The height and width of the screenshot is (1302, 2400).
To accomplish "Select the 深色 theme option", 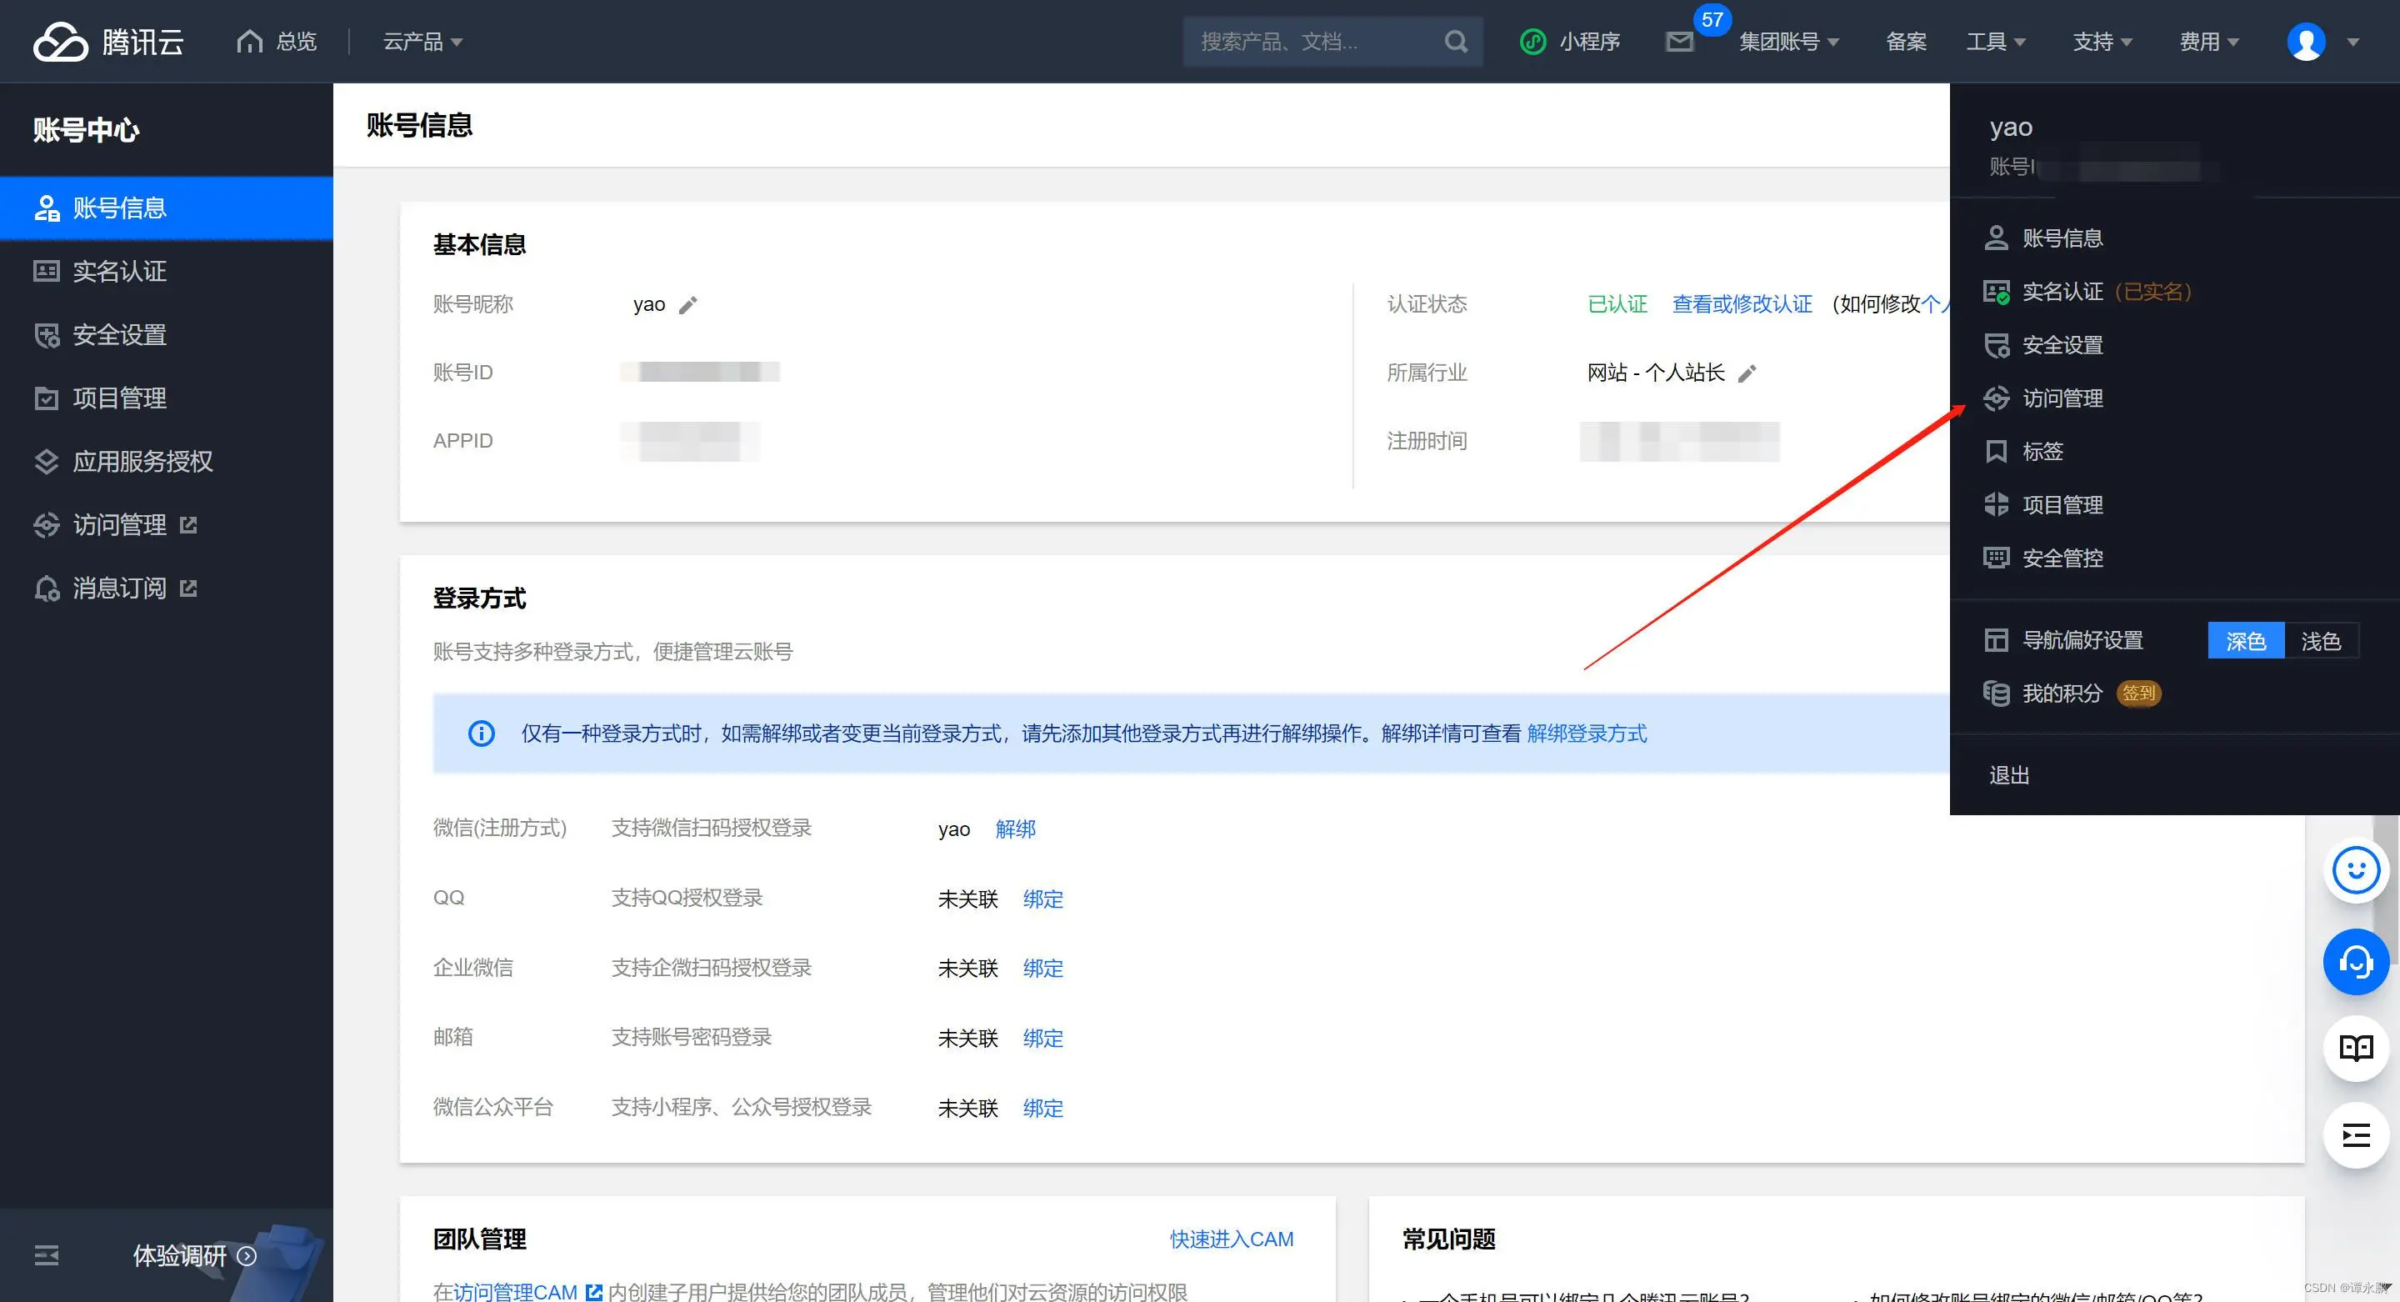I will coord(2245,641).
